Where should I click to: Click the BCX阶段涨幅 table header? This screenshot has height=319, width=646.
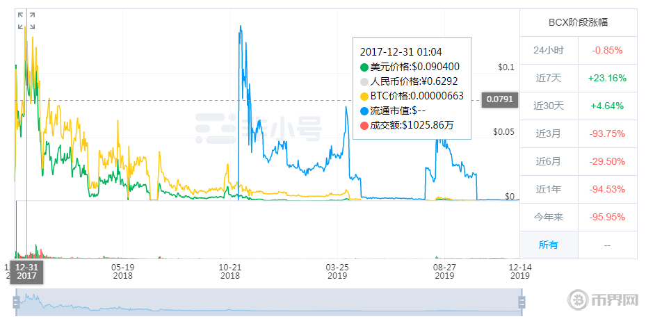578,22
